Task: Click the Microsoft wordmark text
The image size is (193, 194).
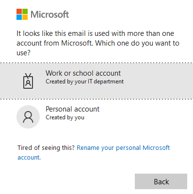Action: 50,15
